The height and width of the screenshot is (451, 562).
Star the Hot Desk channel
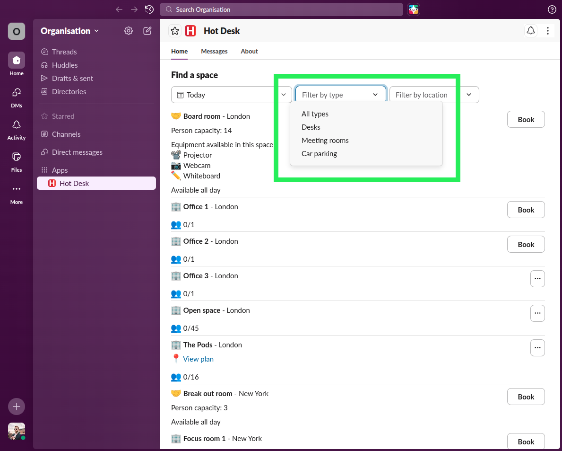point(175,30)
